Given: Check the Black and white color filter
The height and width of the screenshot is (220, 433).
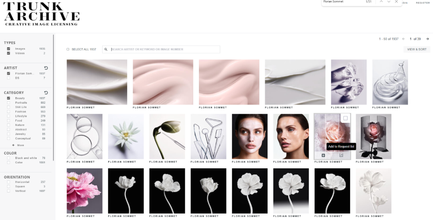Looking at the screenshot, I should (8, 158).
